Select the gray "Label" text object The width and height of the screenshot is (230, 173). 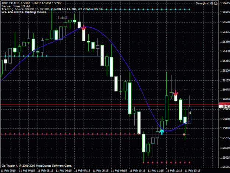click(x=63, y=18)
